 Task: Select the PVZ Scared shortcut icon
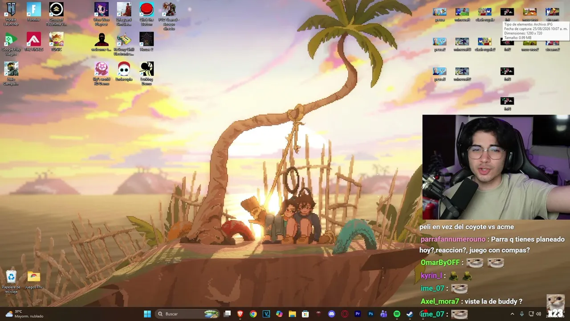pyautogui.click(x=169, y=16)
